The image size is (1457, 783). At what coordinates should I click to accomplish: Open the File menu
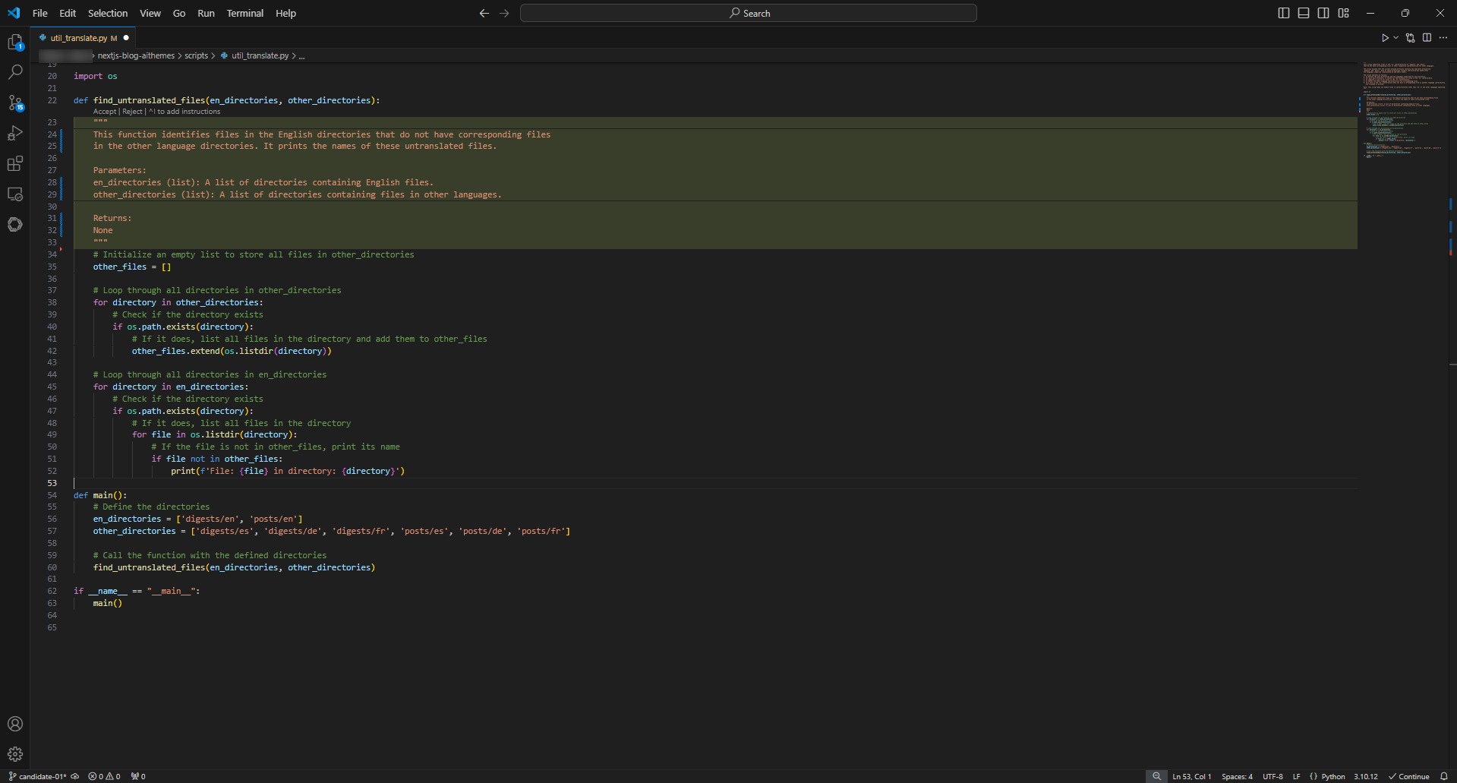(40, 13)
